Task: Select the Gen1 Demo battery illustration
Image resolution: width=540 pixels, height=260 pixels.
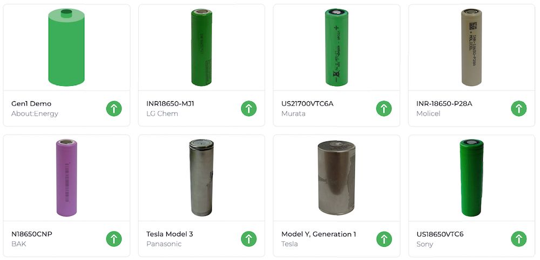Action: pos(66,47)
